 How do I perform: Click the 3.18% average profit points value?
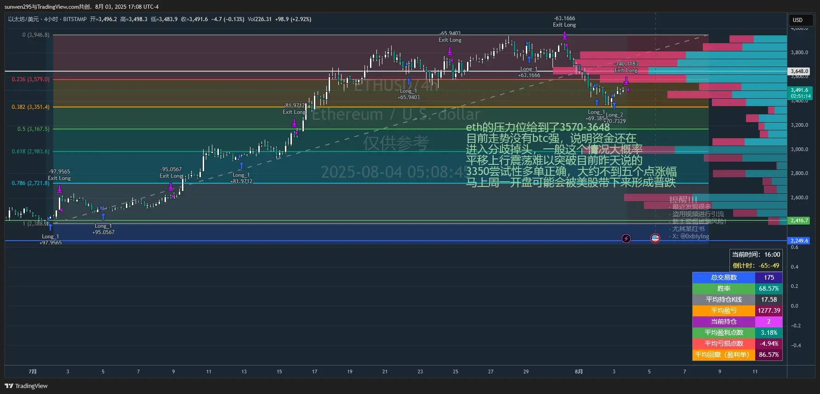(769, 332)
